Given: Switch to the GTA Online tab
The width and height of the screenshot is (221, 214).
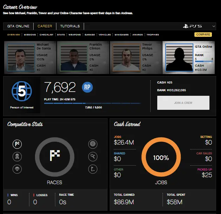Looking at the screenshot, I should pyautogui.click(x=19, y=26).
